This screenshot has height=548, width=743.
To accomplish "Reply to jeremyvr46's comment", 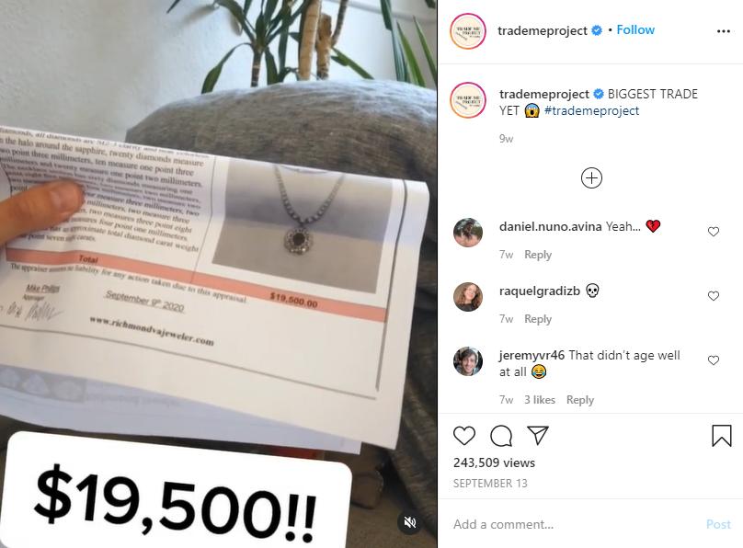I will point(580,400).
